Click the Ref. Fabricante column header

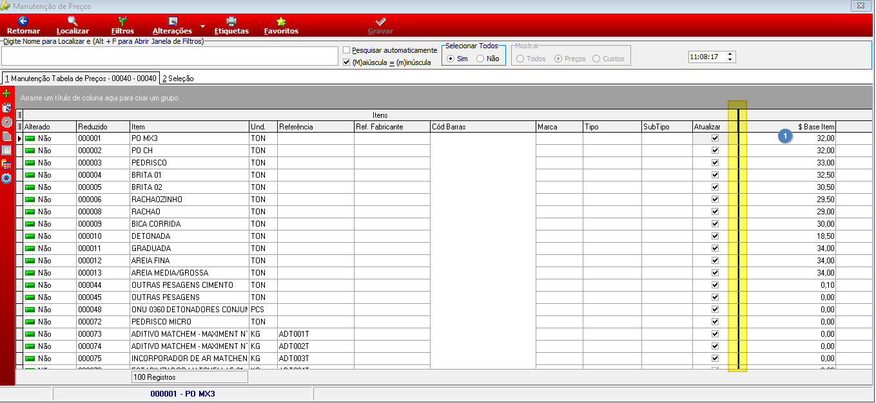(392, 127)
